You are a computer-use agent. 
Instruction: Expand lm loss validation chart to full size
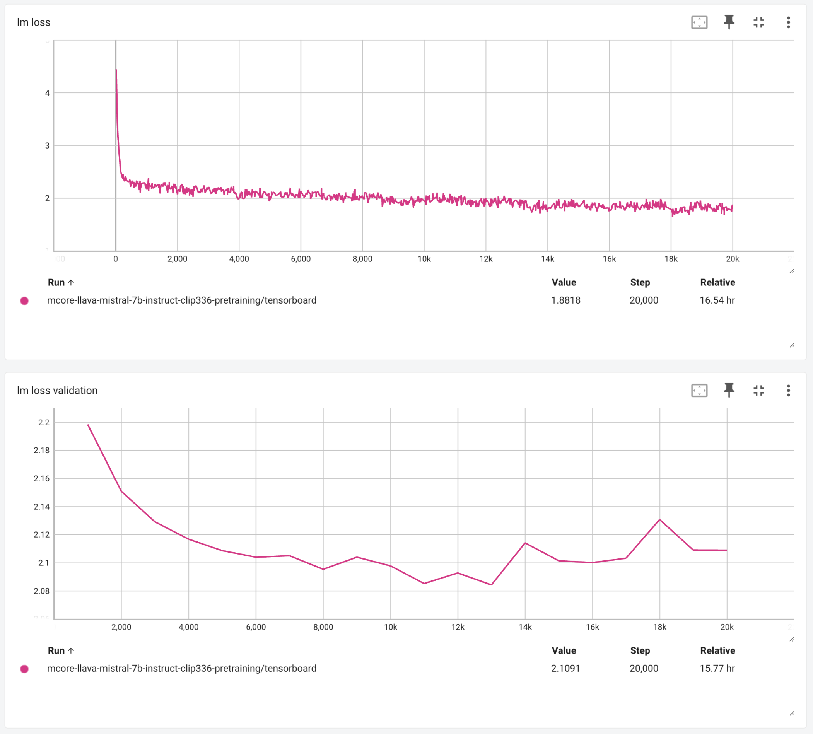[x=759, y=390]
